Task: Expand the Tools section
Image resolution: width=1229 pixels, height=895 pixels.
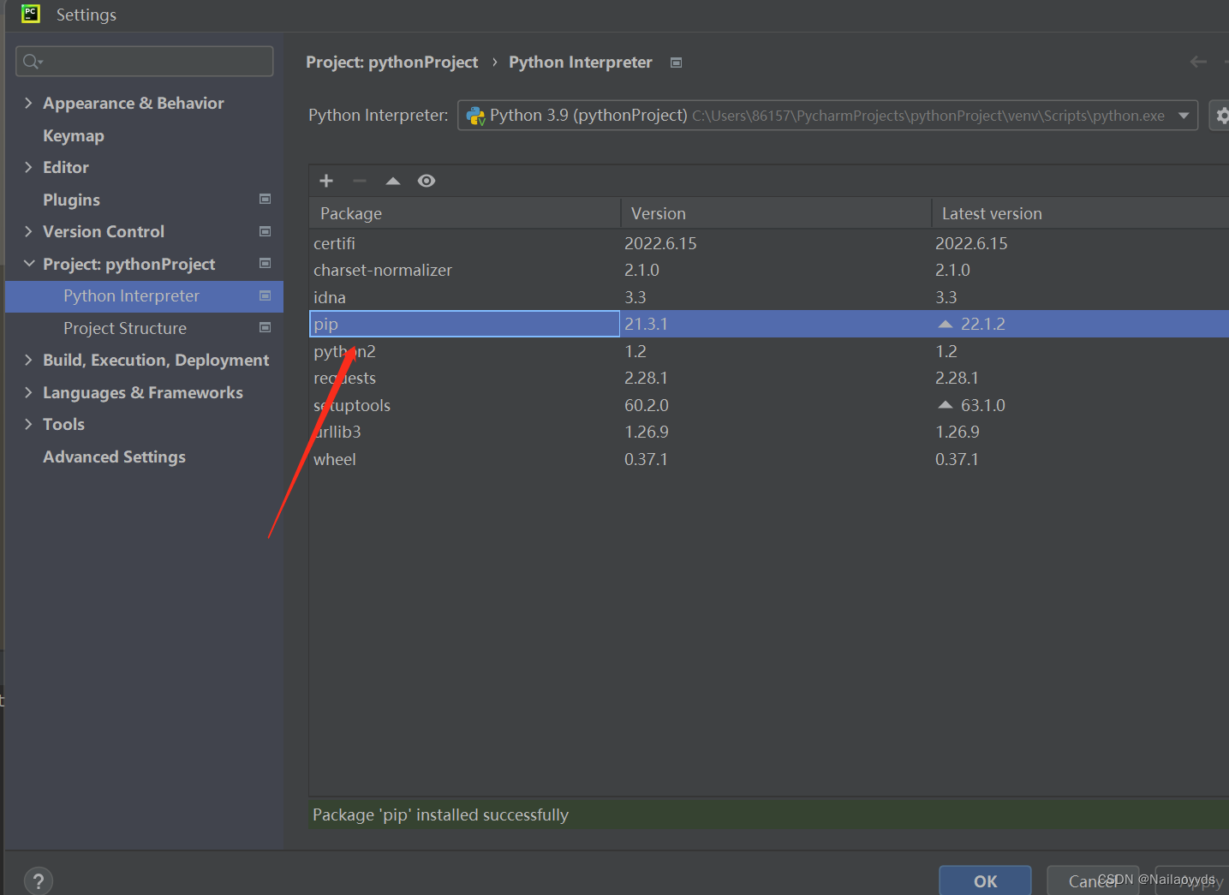Action: [x=28, y=424]
